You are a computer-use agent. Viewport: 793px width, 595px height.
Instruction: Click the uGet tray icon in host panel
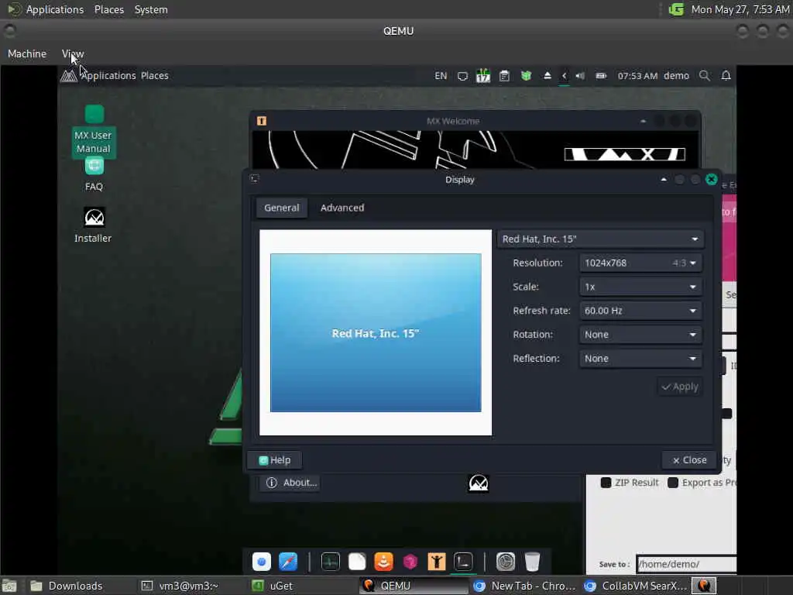pyautogui.click(x=676, y=9)
